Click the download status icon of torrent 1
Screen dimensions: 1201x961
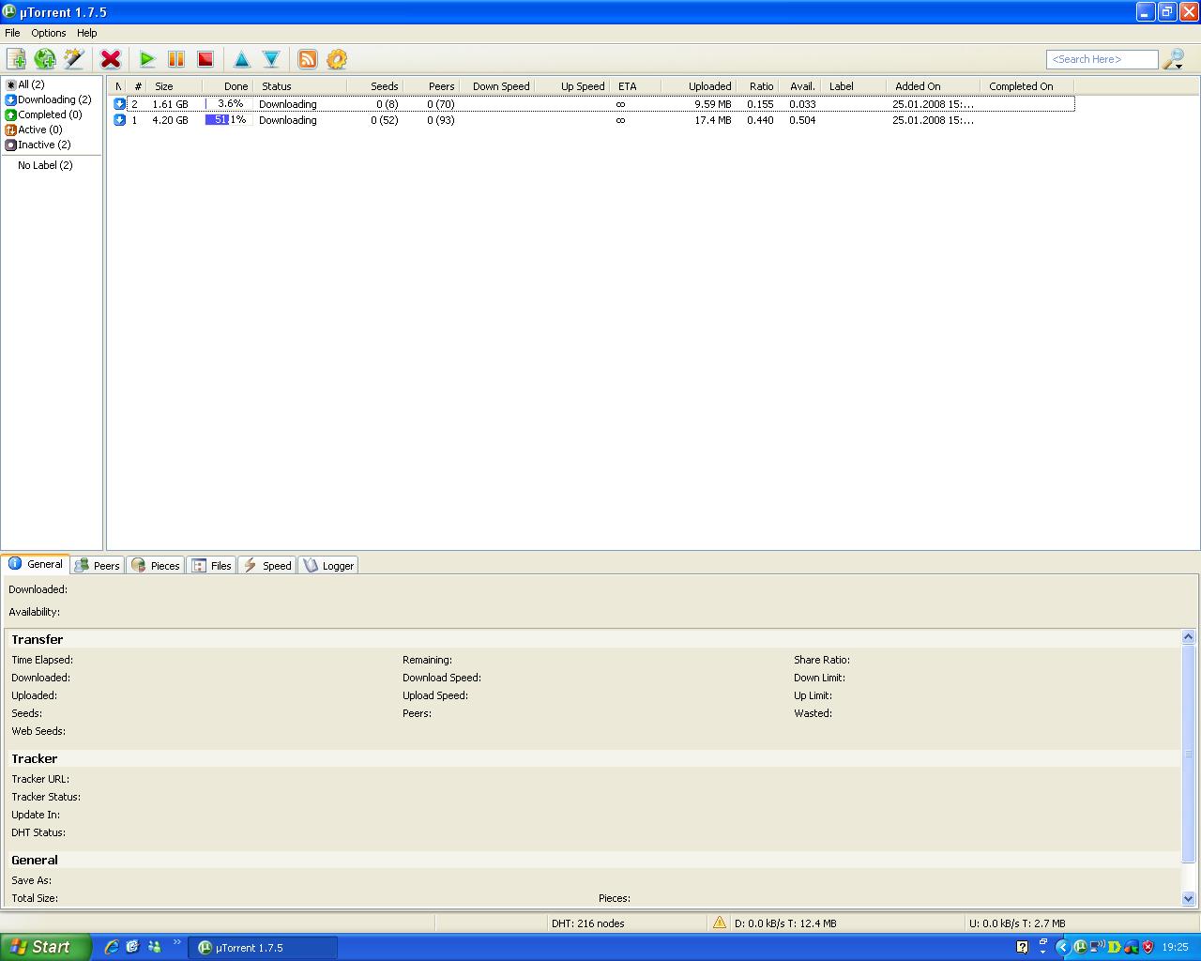(119, 120)
